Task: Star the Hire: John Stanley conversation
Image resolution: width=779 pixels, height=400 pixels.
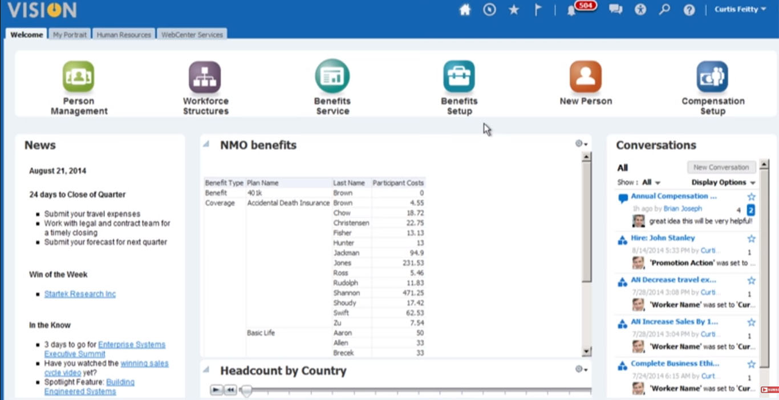Action: pyautogui.click(x=751, y=239)
